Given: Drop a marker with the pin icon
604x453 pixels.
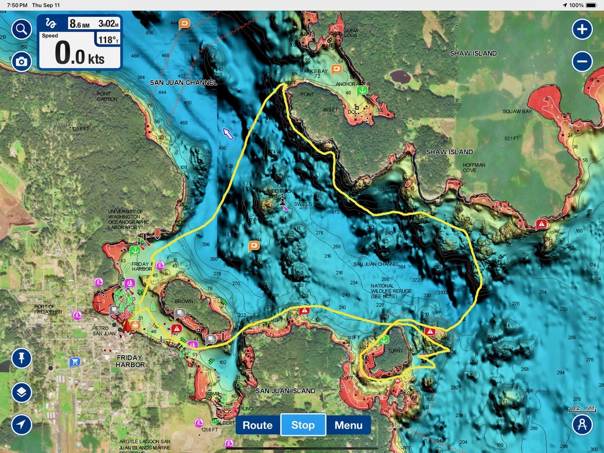Looking at the screenshot, I should tap(21, 358).
